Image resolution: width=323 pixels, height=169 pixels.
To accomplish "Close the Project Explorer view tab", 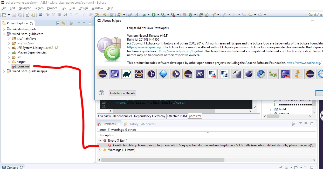I will pos(32,23).
